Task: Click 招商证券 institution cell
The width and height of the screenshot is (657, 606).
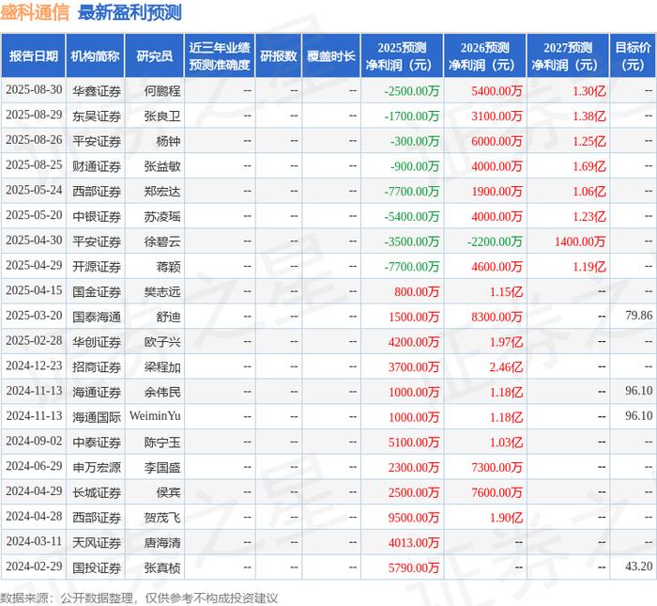Action: click(x=97, y=367)
